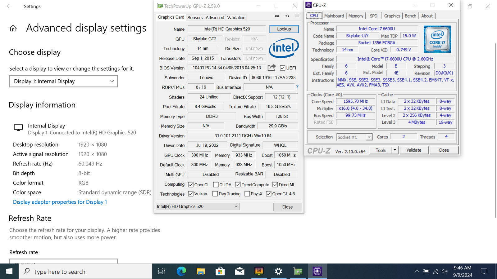This screenshot has height=279, width=497.
Task: Click the Bus Interface question mark
Action: point(297,87)
